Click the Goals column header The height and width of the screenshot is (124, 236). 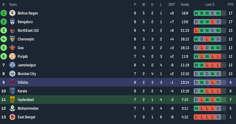coord(185,5)
